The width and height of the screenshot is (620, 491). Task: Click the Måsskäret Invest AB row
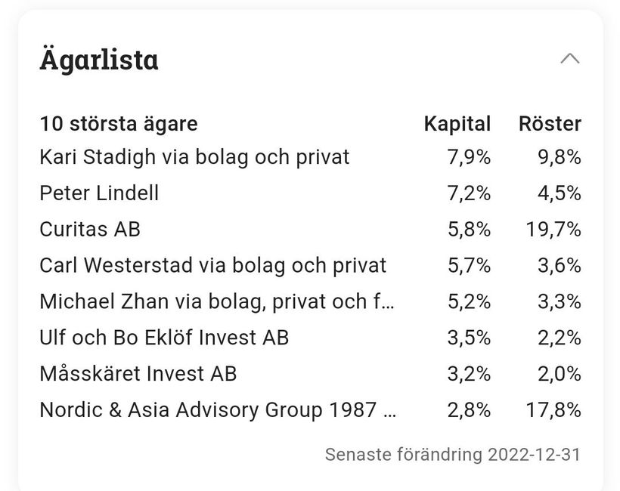[x=138, y=374]
